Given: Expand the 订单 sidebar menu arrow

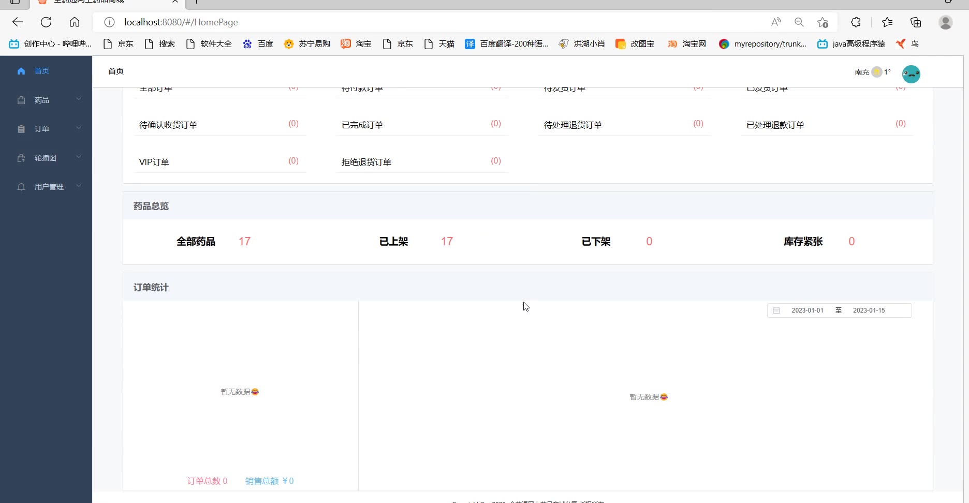Looking at the screenshot, I should tap(79, 128).
